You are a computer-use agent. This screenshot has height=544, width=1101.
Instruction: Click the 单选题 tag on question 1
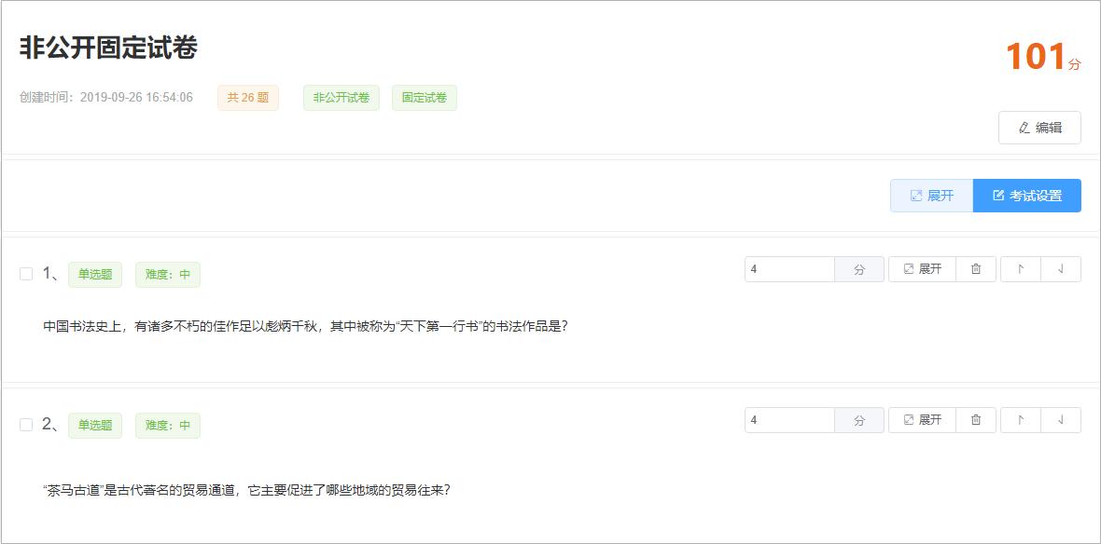pos(96,274)
